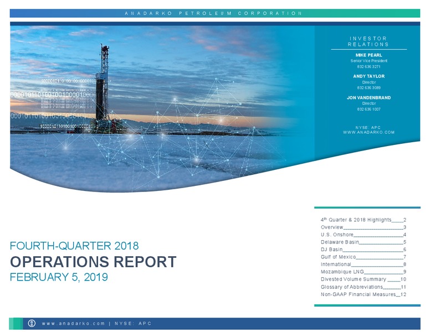Click 'NYSE: APC' in Investor Relations panel

point(368,127)
